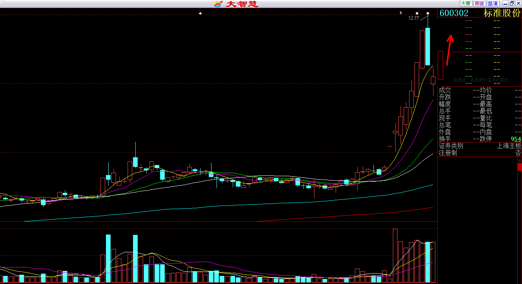The height and width of the screenshot is (284, 522).
Task: Click the 外盘 label
Action: pos(445,132)
